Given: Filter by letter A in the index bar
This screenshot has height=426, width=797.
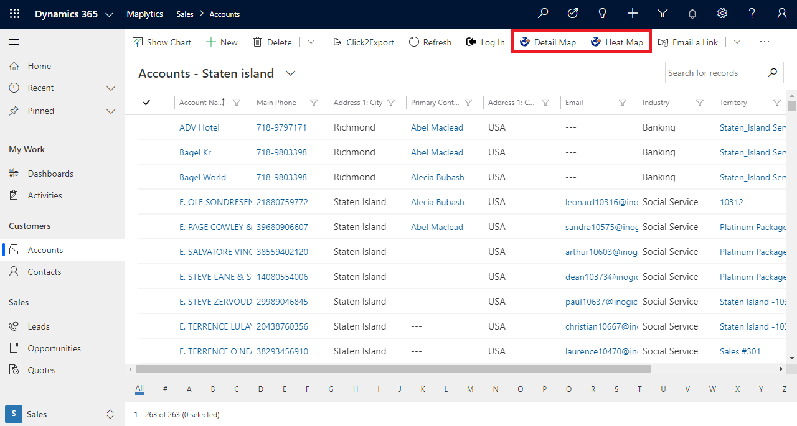Looking at the screenshot, I should 189,389.
